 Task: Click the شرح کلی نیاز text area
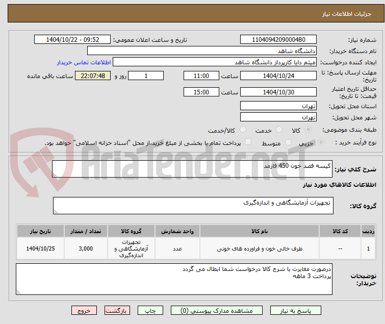point(192,169)
